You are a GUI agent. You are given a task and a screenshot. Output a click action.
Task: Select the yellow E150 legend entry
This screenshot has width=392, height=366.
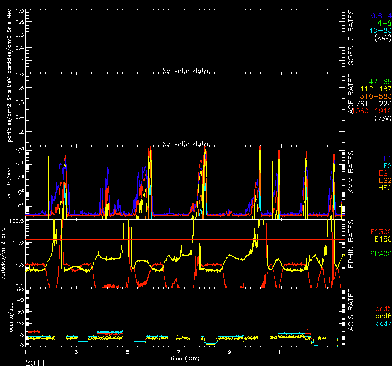click(x=381, y=239)
